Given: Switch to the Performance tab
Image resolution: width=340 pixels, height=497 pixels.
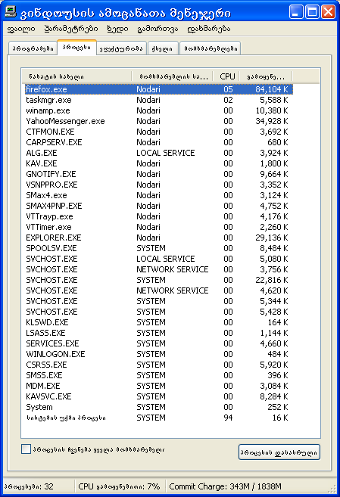Looking at the screenshot, I should click(121, 48).
